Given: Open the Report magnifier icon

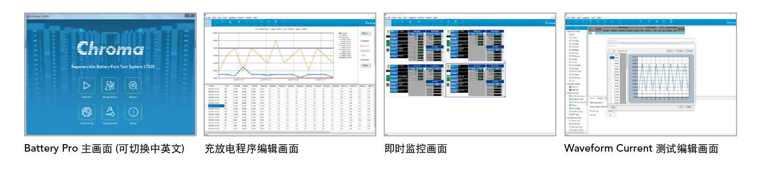Looking at the screenshot, I should tap(133, 85).
